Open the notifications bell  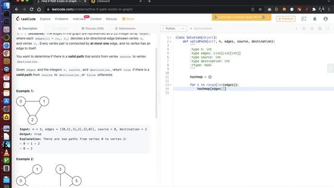pyautogui.click(x=315, y=19)
